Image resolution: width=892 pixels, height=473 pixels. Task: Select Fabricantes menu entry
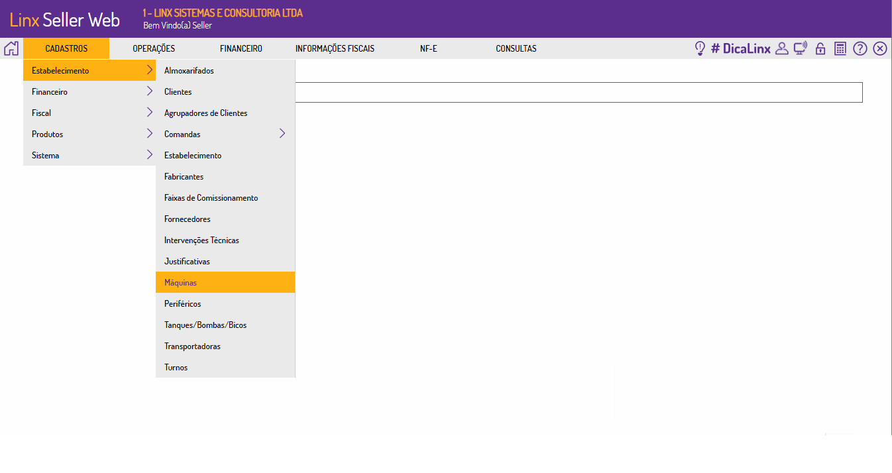tap(225, 176)
